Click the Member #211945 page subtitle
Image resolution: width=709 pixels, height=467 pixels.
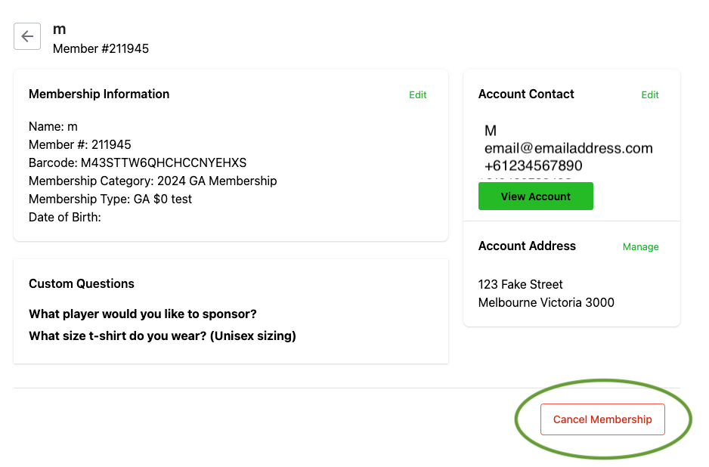pyautogui.click(x=101, y=49)
